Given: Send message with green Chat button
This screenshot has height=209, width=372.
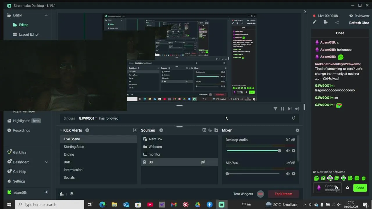Looking at the screenshot, I should pos(360,188).
